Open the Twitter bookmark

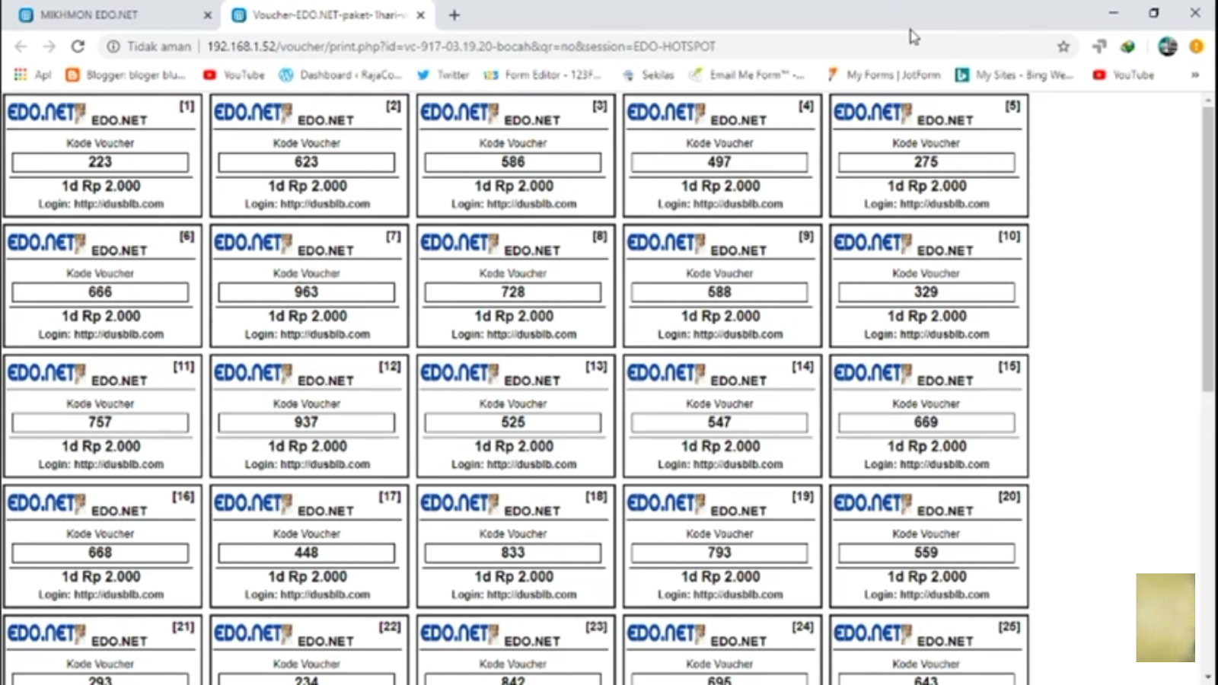(x=443, y=75)
